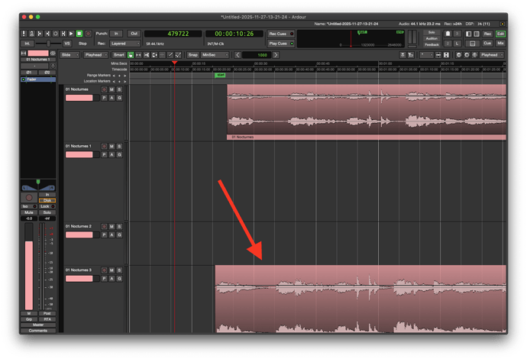
Task: Solo the 01 Nocturnes 3 track
Action: click(119, 270)
